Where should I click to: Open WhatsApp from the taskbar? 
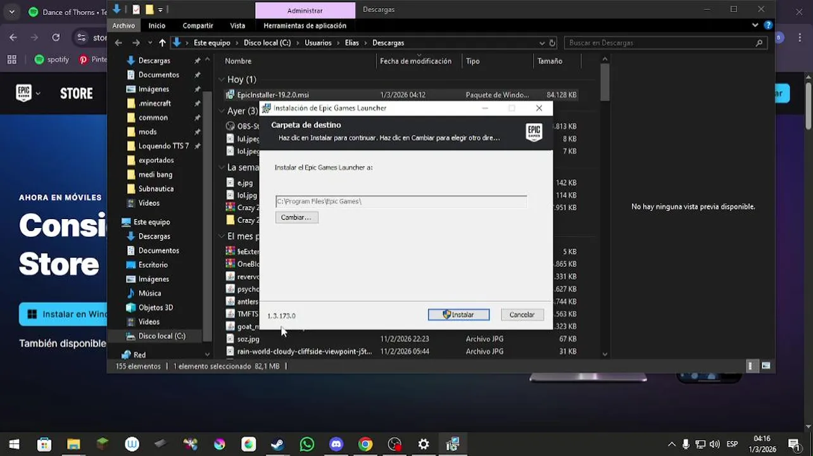point(306,444)
